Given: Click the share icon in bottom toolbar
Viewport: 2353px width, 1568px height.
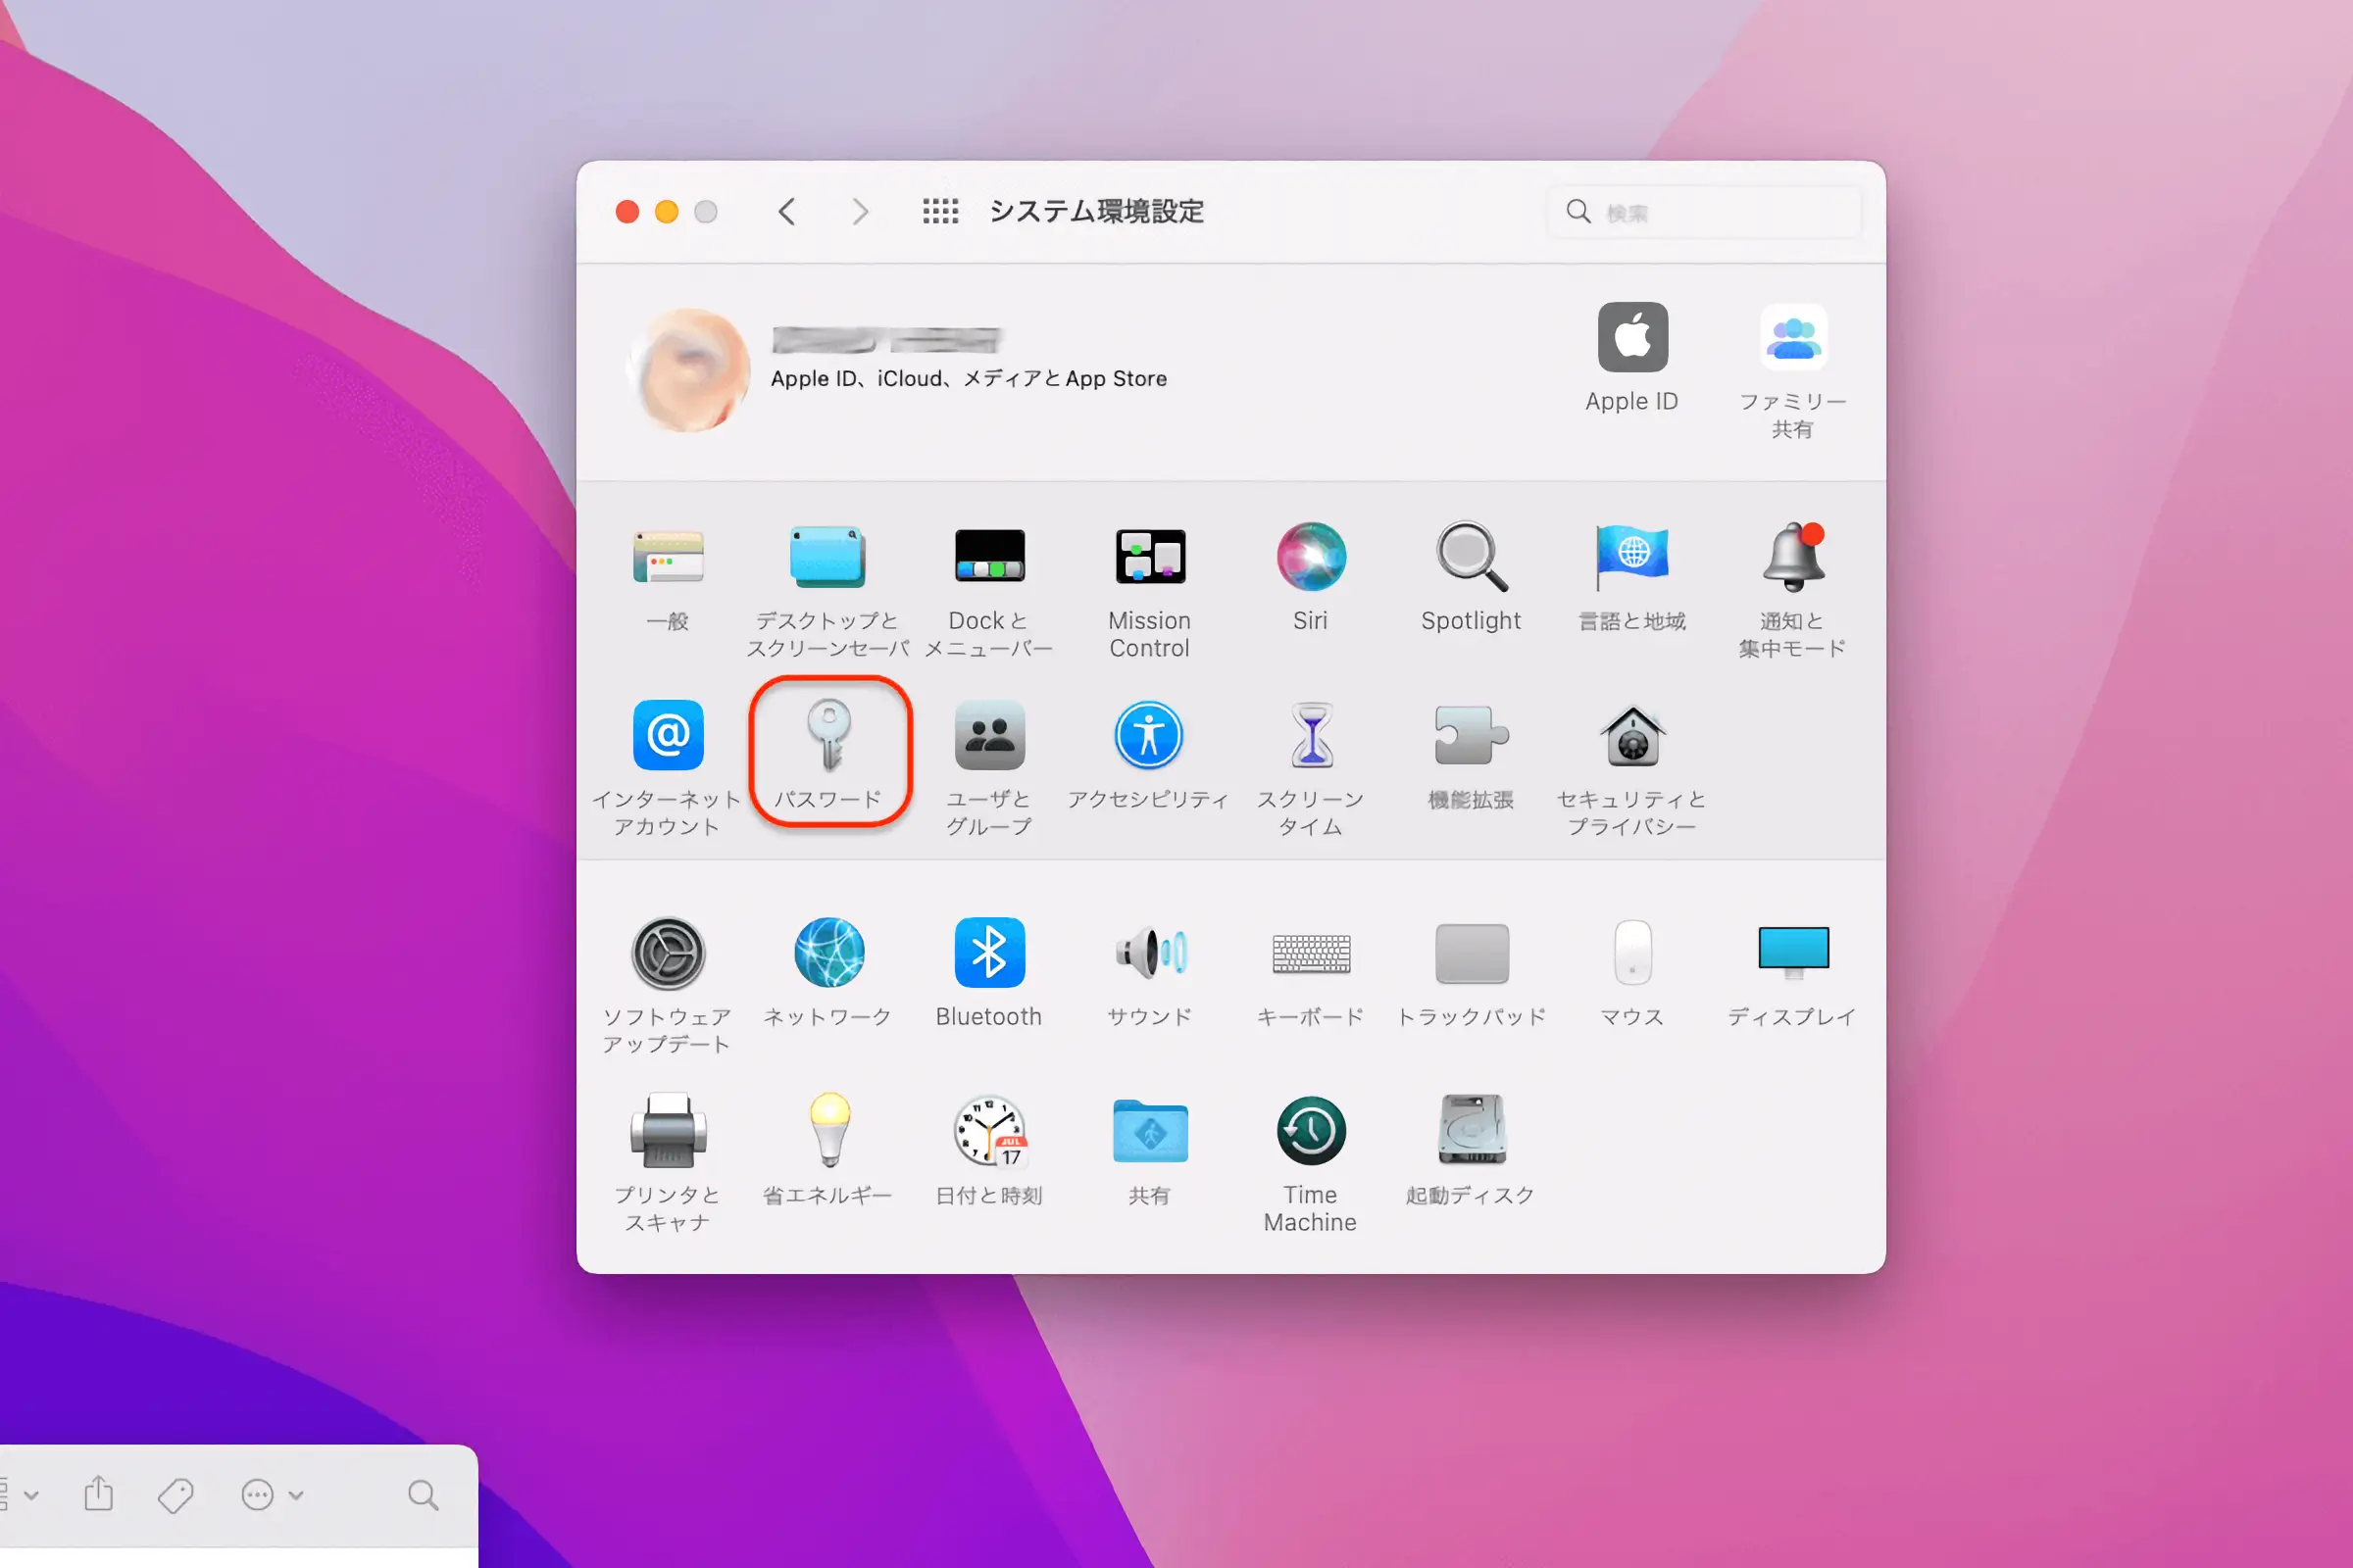Looking at the screenshot, I should click(x=99, y=1494).
